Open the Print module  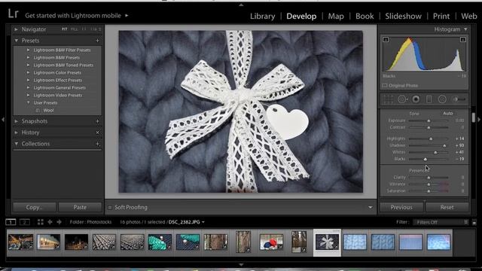point(441,16)
